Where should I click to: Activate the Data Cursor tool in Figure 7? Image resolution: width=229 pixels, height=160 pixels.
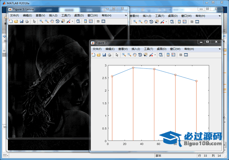tap(145, 55)
